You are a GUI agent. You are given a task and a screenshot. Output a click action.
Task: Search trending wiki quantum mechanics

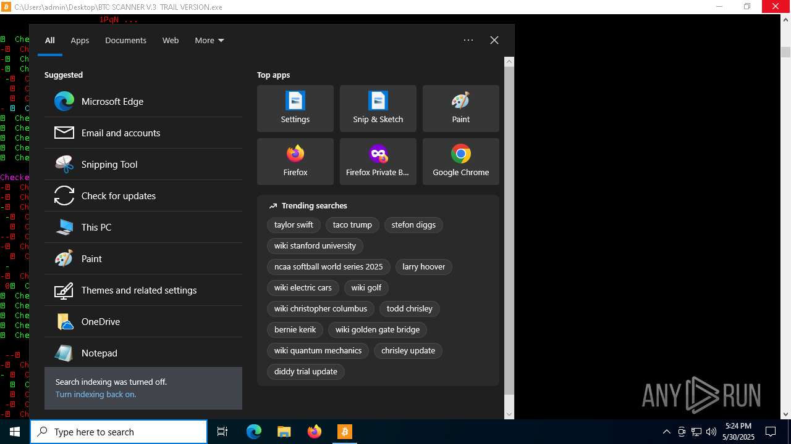click(318, 351)
